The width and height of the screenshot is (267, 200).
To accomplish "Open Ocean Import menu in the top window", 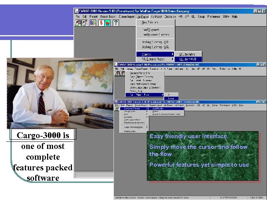I will [x=126, y=17].
